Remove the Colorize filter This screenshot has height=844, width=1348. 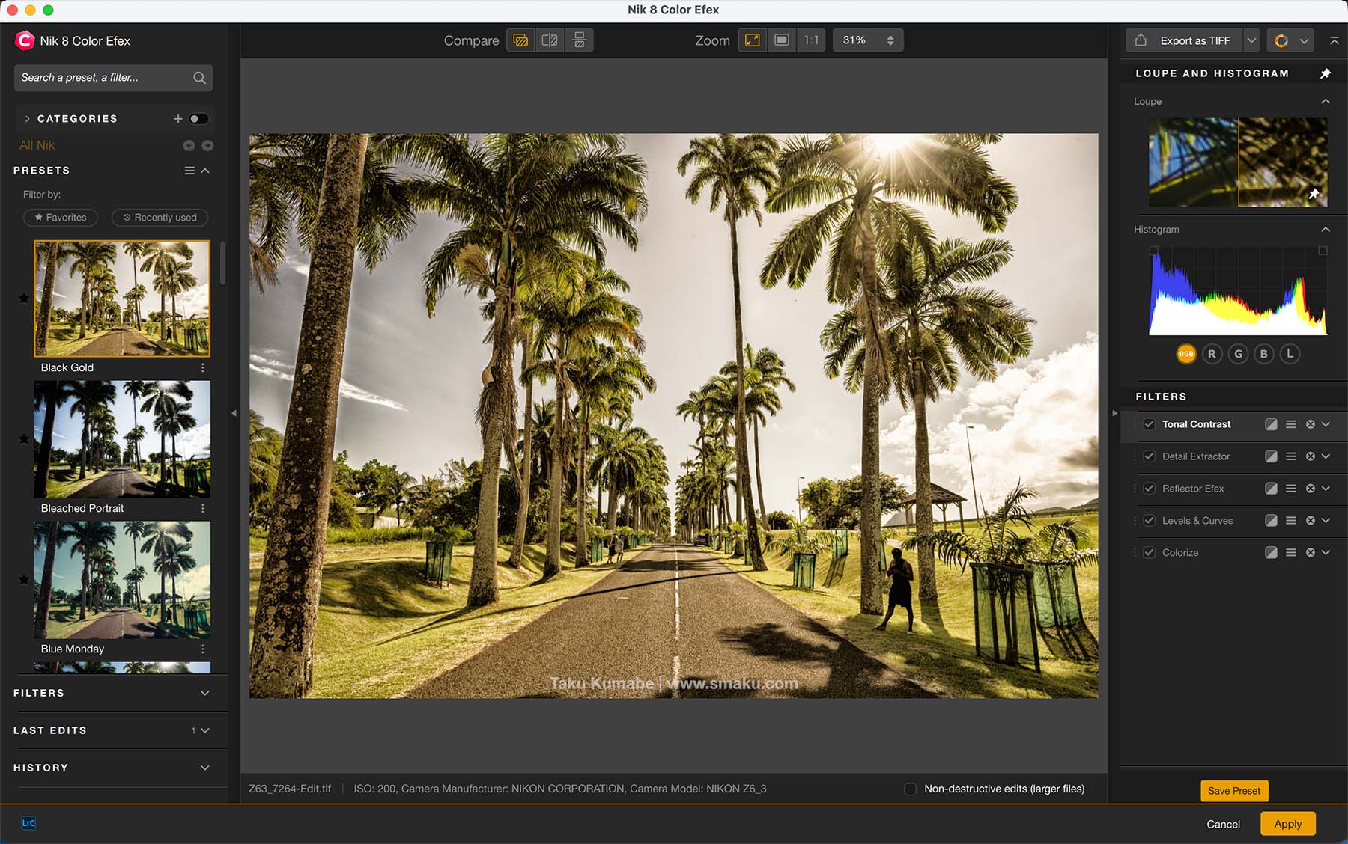[x=1310, y=553]
